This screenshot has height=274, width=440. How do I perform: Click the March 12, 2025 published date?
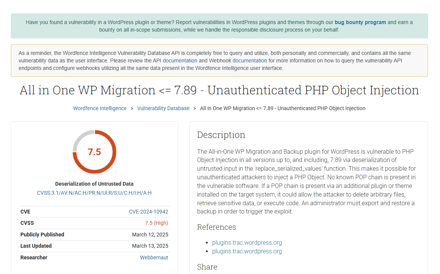tap(150, 235)
